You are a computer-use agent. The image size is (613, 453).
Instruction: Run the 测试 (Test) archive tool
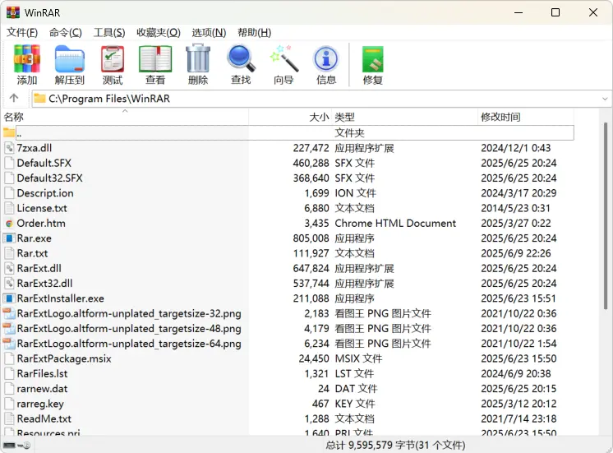pyautogui.click(x=113, y=58)
